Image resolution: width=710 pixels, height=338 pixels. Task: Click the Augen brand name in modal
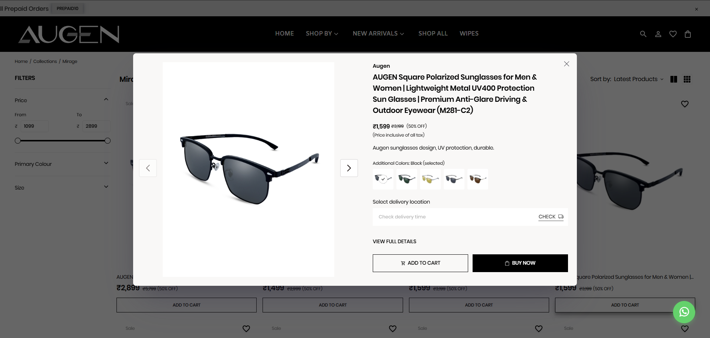tap(381, 66)
